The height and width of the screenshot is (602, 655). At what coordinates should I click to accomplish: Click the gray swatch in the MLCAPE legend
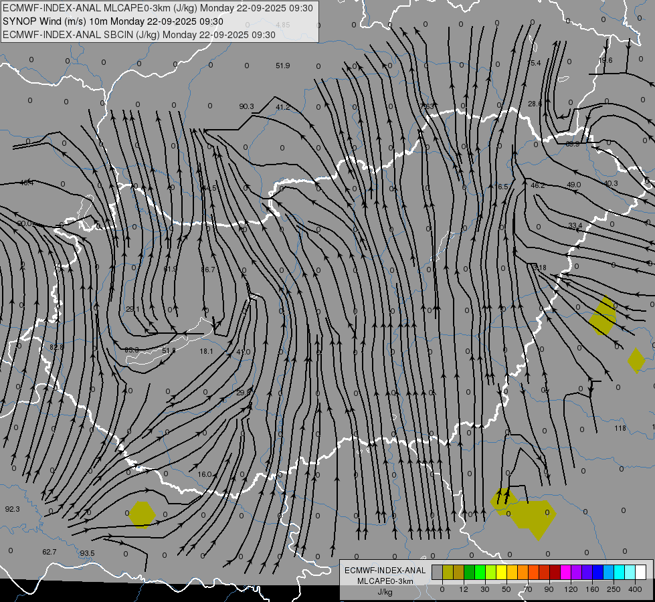(438, 572)
